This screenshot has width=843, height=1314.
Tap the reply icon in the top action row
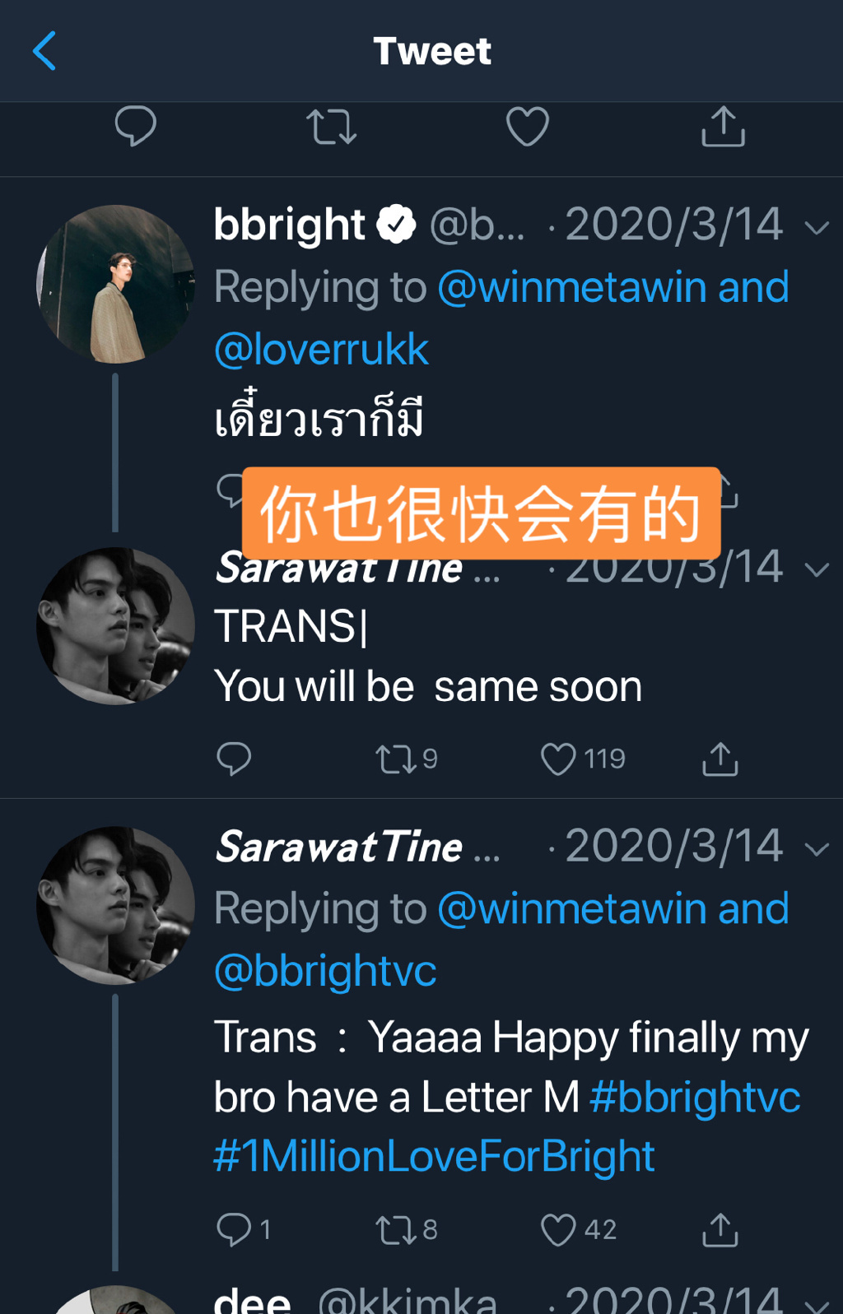pos(136,127)
